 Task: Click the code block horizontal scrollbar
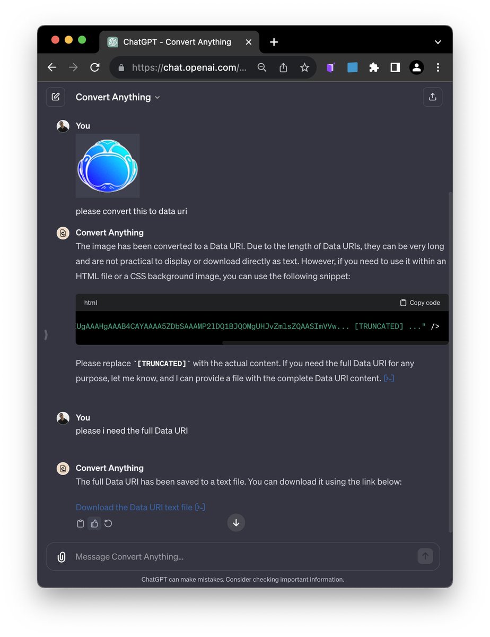[x=335, y=343]
